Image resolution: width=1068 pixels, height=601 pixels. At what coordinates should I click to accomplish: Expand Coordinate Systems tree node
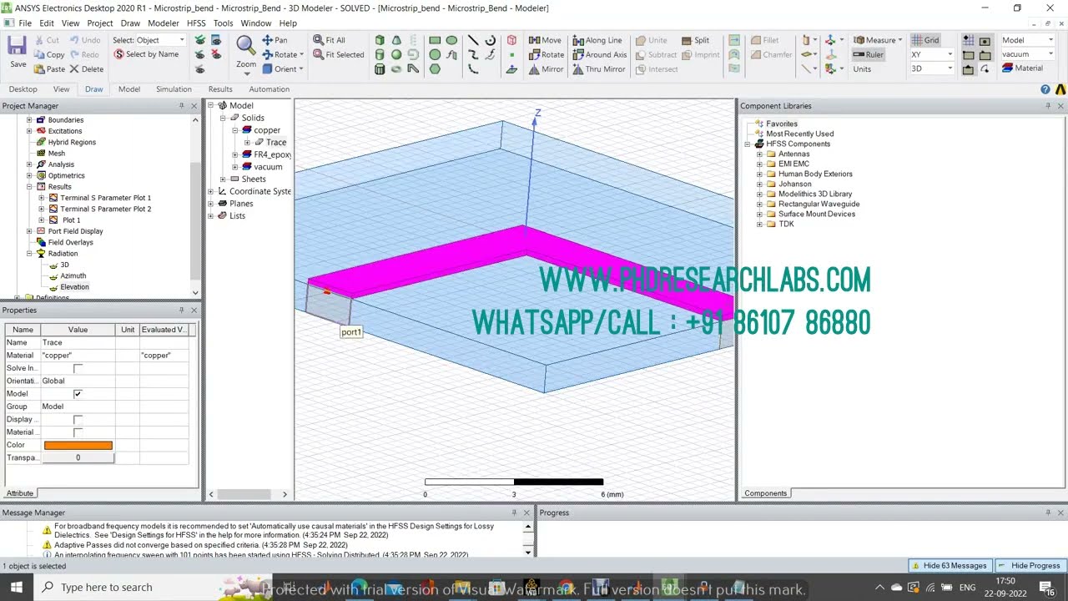(x=211, y=191)
